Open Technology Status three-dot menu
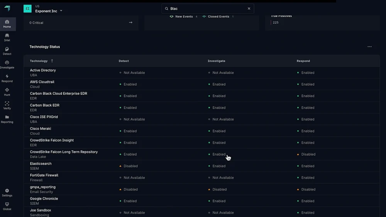386x217 pixels. tap(369, 47)
